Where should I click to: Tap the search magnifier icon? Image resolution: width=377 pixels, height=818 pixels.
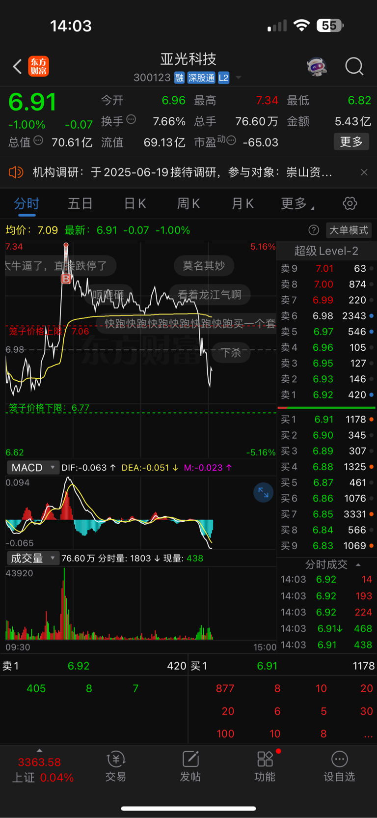tap(354, 66)
